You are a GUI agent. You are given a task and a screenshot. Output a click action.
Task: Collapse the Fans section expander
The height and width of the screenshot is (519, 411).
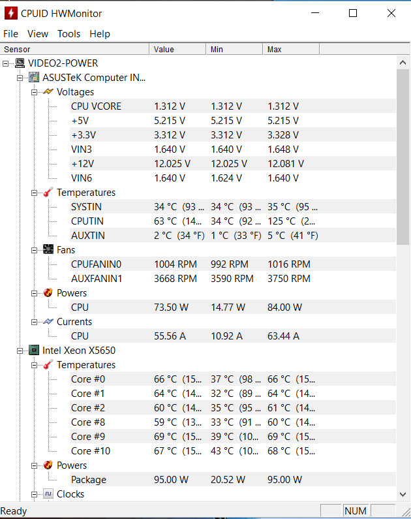click(x=35, y=250)
